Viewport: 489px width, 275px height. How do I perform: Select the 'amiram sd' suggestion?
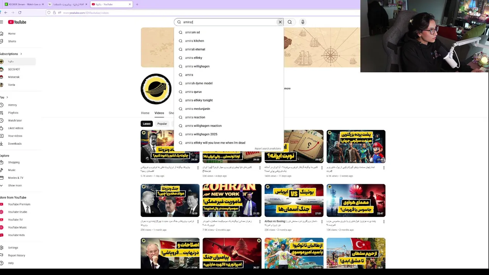pos(229,32)
